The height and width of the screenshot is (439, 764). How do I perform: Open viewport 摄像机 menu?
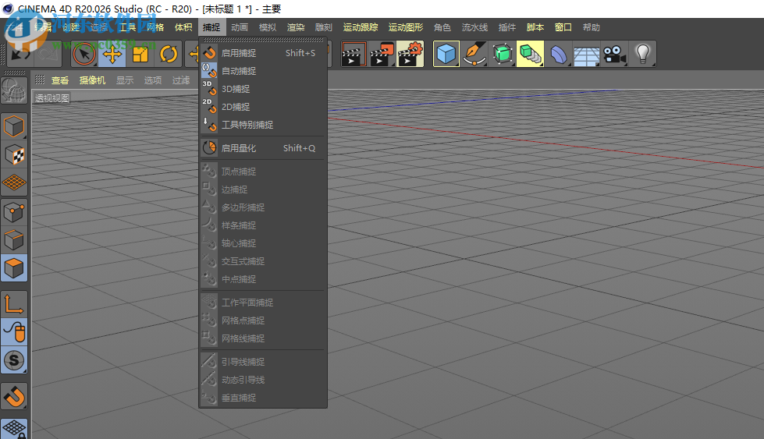pos(93,80)
